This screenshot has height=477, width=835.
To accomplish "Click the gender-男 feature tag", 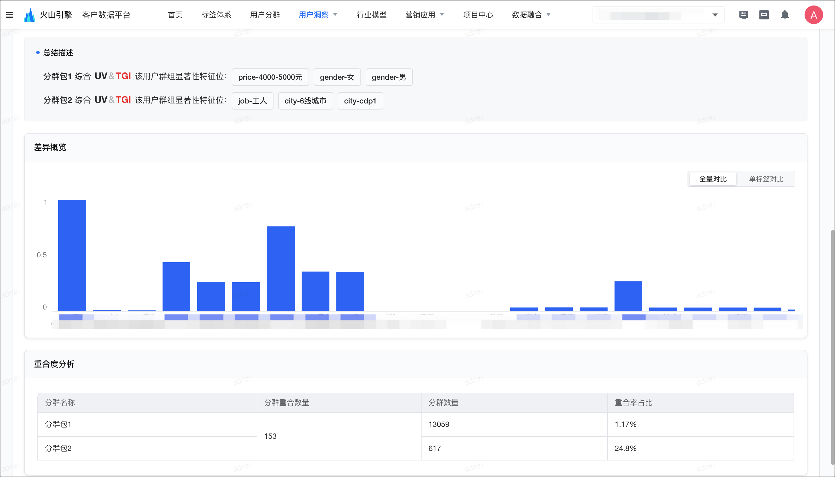I will tap(389, 77).
